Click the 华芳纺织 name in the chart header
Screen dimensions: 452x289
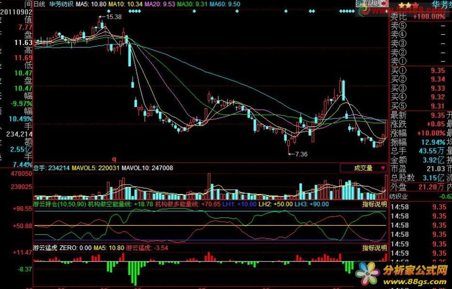click(x=61, y=4)
